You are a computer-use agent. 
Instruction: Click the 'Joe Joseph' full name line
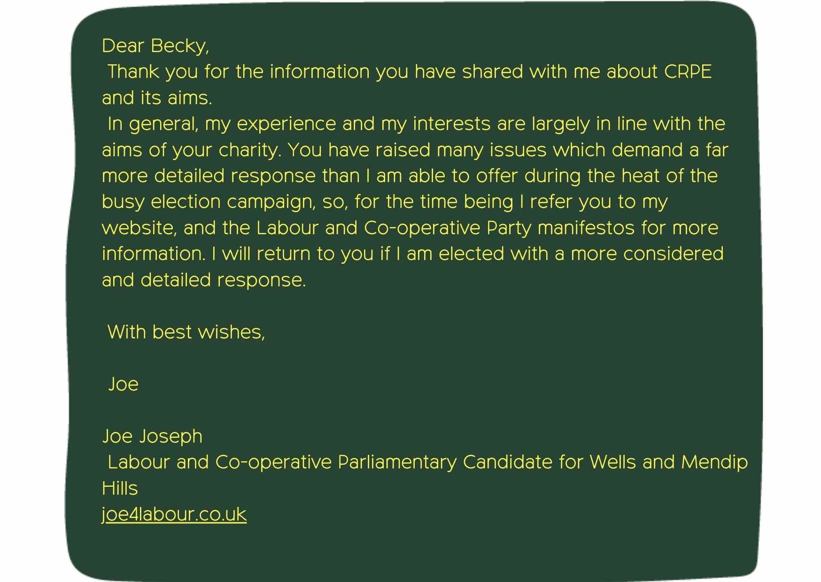coord(152,436)
